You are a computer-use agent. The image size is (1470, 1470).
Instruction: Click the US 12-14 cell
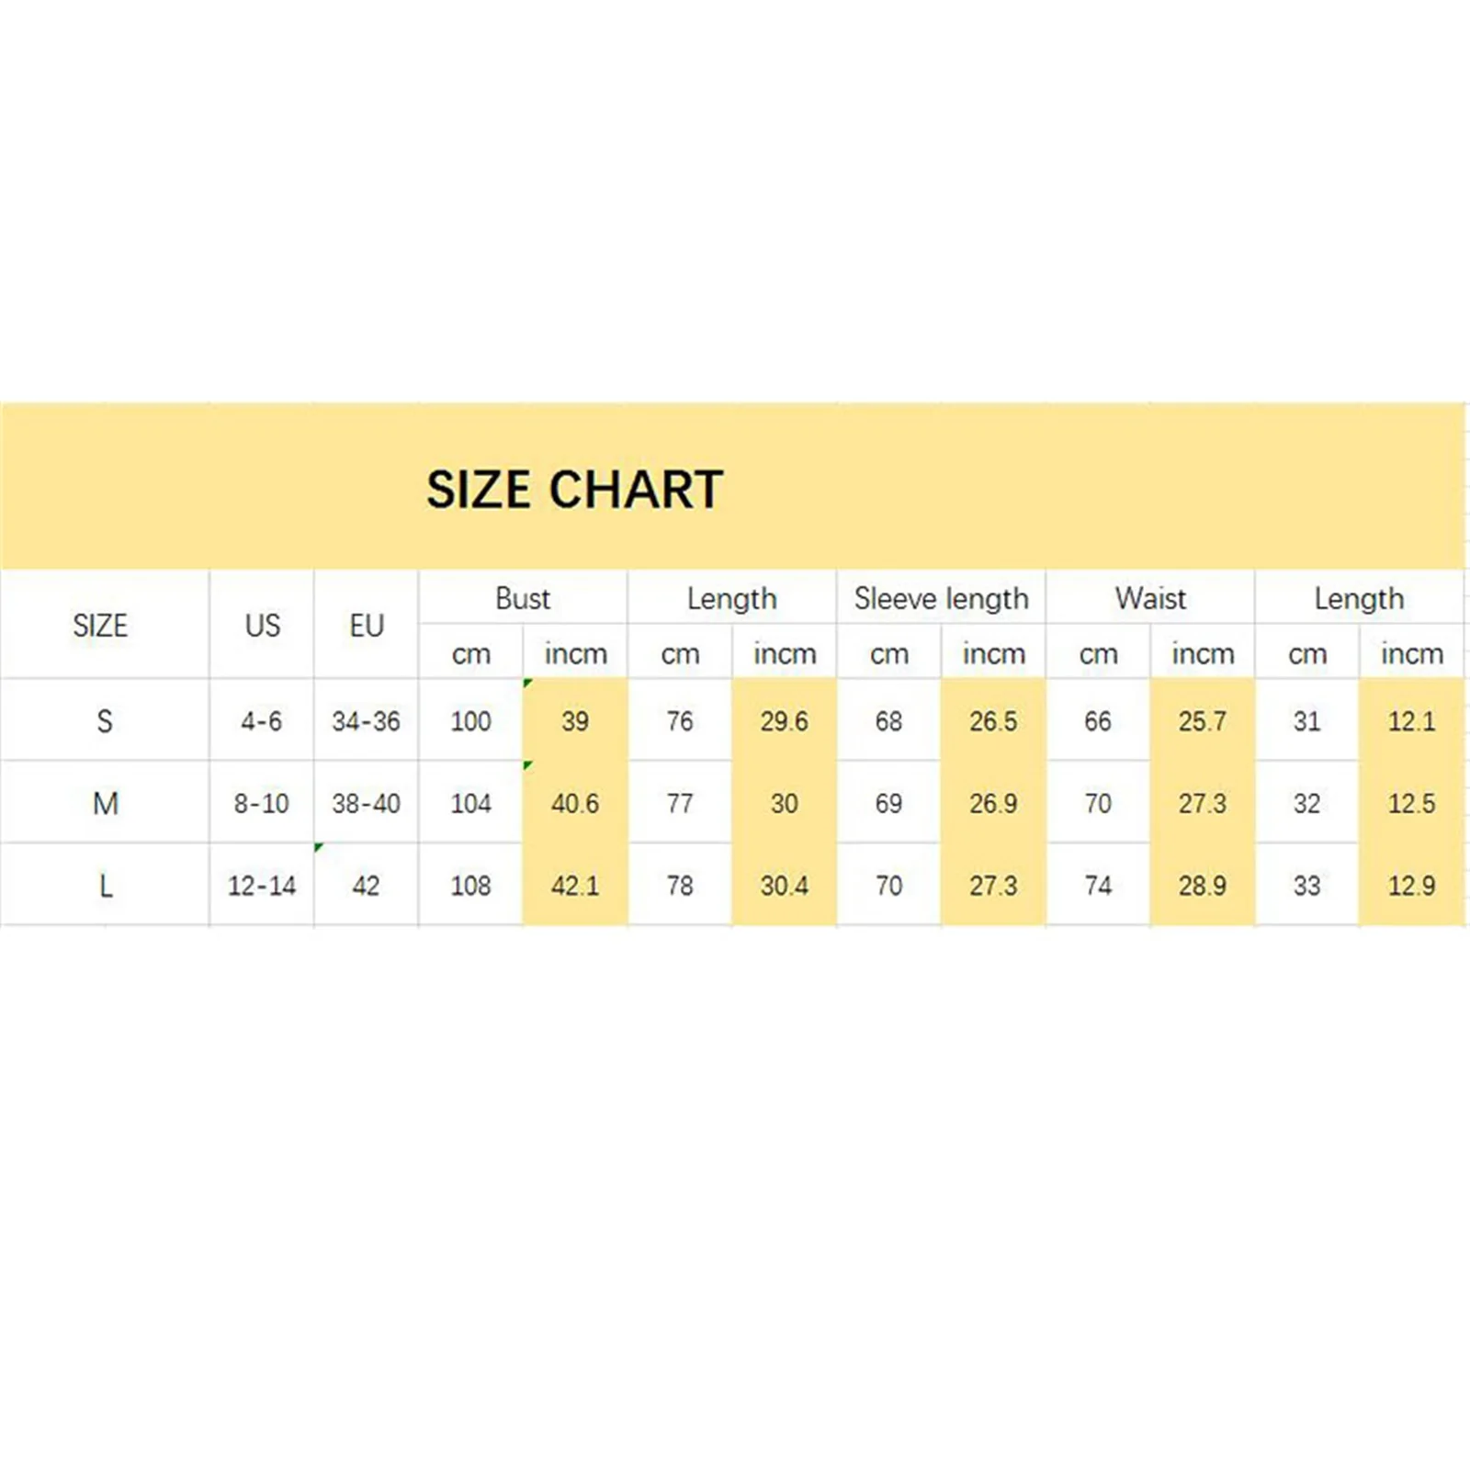click(x=262, y=886)
